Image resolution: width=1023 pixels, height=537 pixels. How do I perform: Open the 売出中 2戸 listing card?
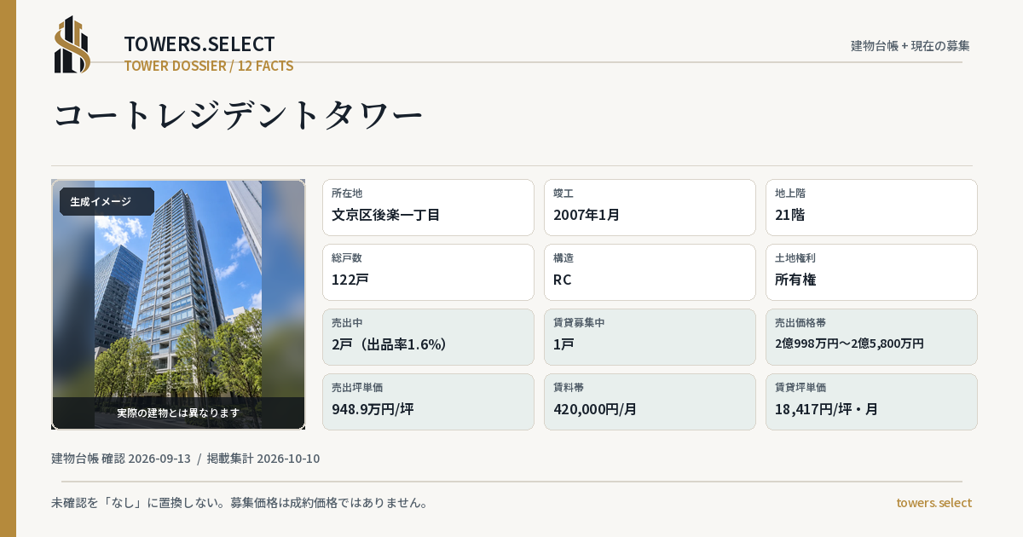point(428,337)
